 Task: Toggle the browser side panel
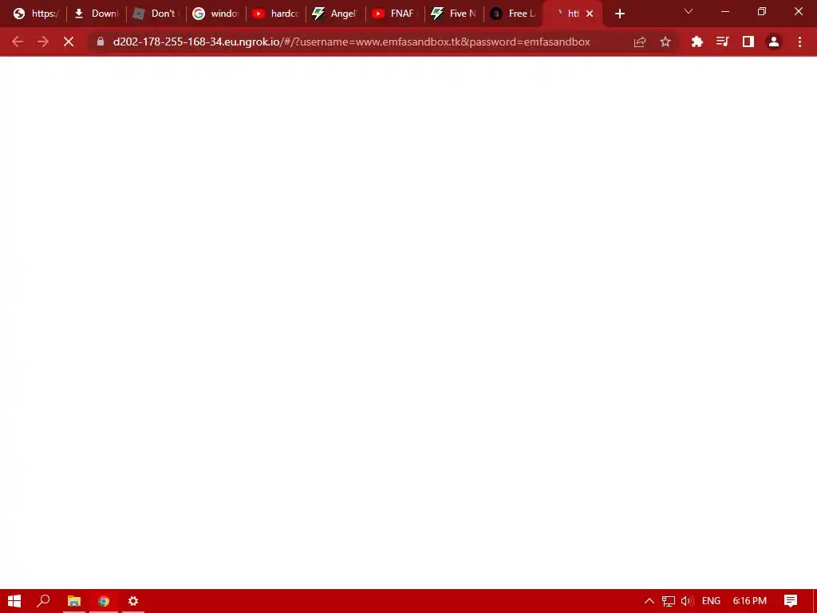coord(748,42)
